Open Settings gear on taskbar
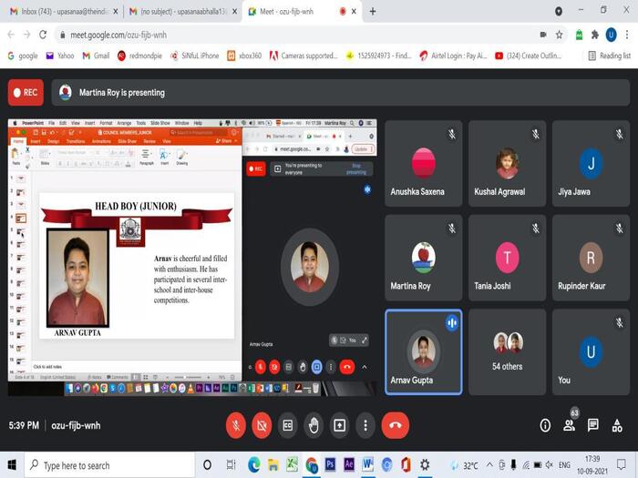Viewport: 638px width, 478px height. coord(425,465)
